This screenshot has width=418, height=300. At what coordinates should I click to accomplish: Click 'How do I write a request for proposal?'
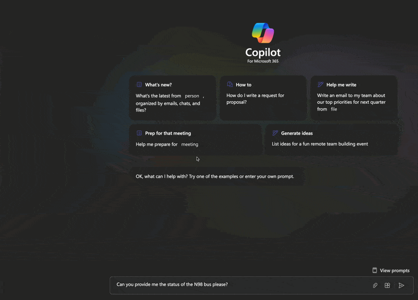point(255,99)
